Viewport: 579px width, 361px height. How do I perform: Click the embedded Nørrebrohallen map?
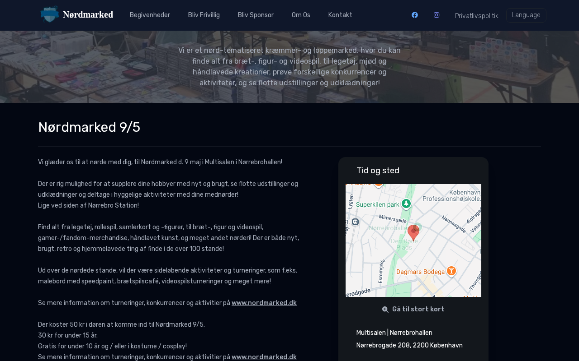tap(413, 241)
